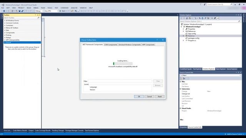This screenshot has width=246, height=138.
Task: Expand Form1.cs node in Solution Explorer
Action: click(x=183, y=36)
